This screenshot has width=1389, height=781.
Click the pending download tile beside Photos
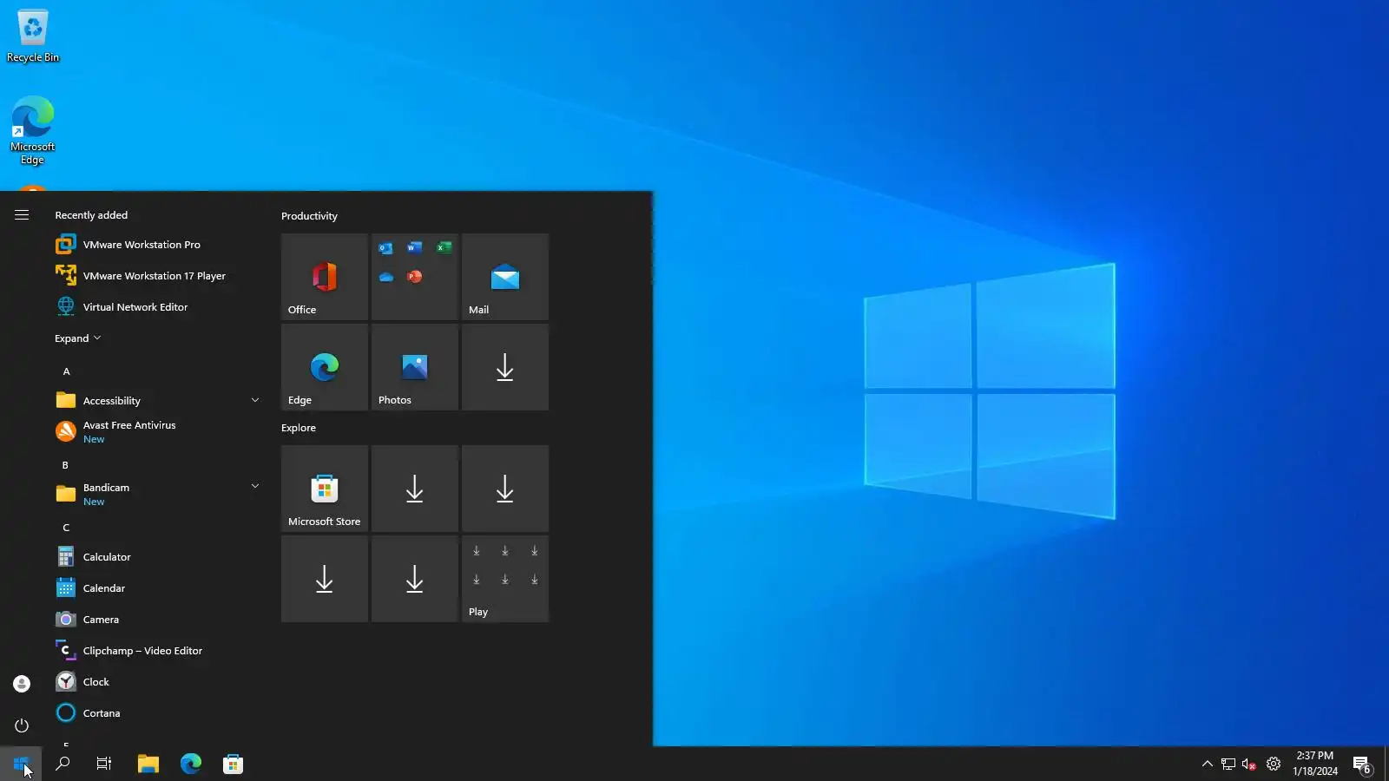505,367
